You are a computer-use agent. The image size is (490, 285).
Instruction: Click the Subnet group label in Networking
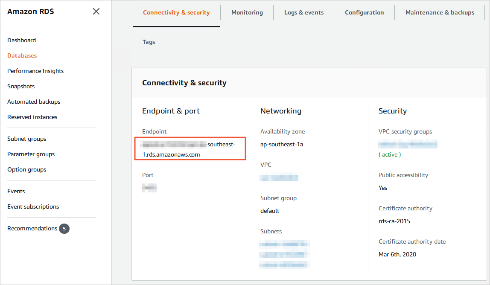pyautogui.click(x=278, y=198)
